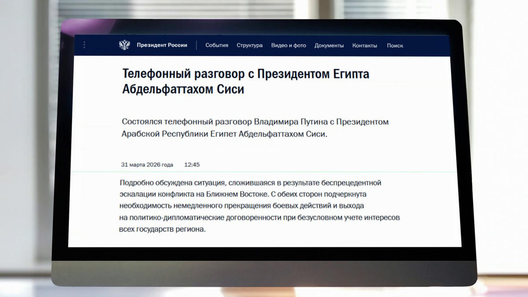The image size is (528, 297).
Task: Click the date 31 марта 2026 года
Action: click(x=147, y=164)
